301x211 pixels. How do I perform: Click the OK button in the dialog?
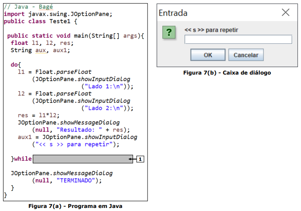[x=208, y=55]
